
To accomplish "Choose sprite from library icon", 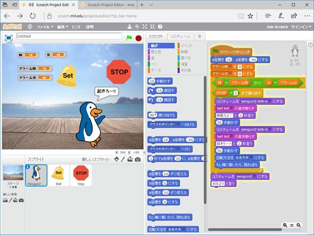I will click(x=117, y=159).
